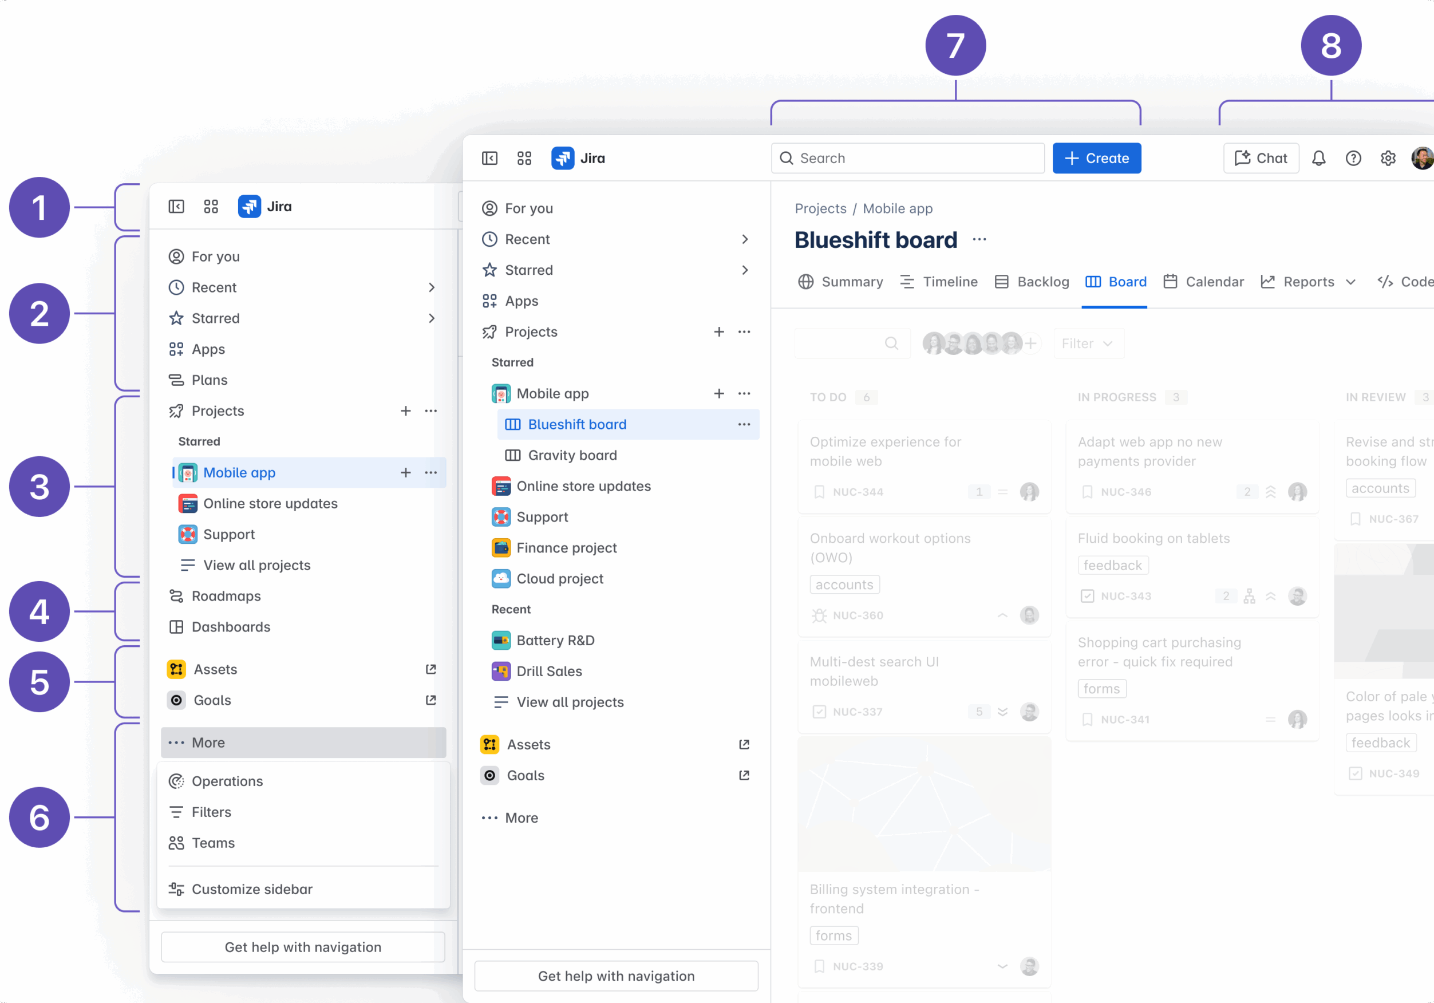Open Operations in left panel More menu

click(303, 781)
